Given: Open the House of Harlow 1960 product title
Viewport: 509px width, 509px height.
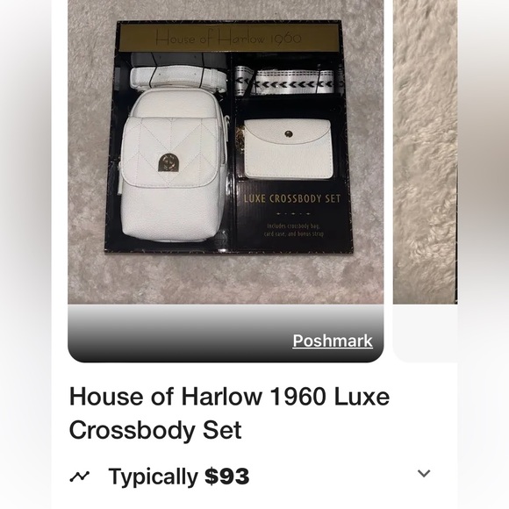Looking at the screenshot, I should click(229, 412).
